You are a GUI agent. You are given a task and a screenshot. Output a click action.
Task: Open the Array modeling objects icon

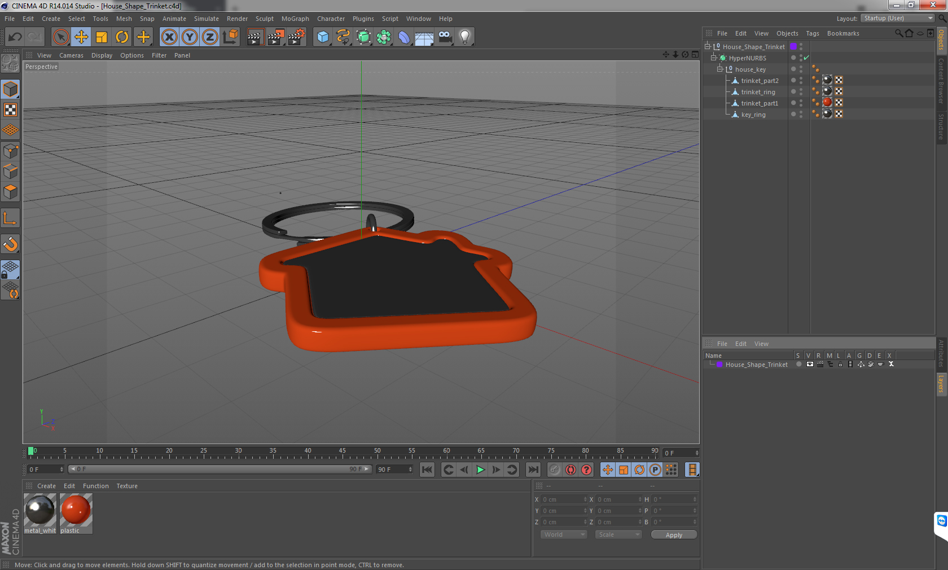(384, 37)
